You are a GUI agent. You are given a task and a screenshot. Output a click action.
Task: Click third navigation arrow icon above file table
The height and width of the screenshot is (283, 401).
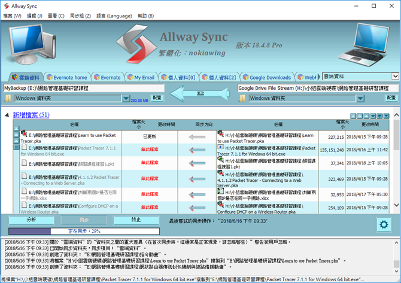366,116
